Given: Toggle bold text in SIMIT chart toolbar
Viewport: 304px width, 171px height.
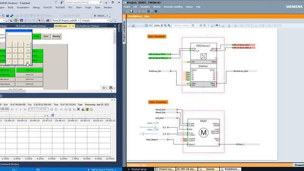Looking at the screenshot, I should 205,25.
